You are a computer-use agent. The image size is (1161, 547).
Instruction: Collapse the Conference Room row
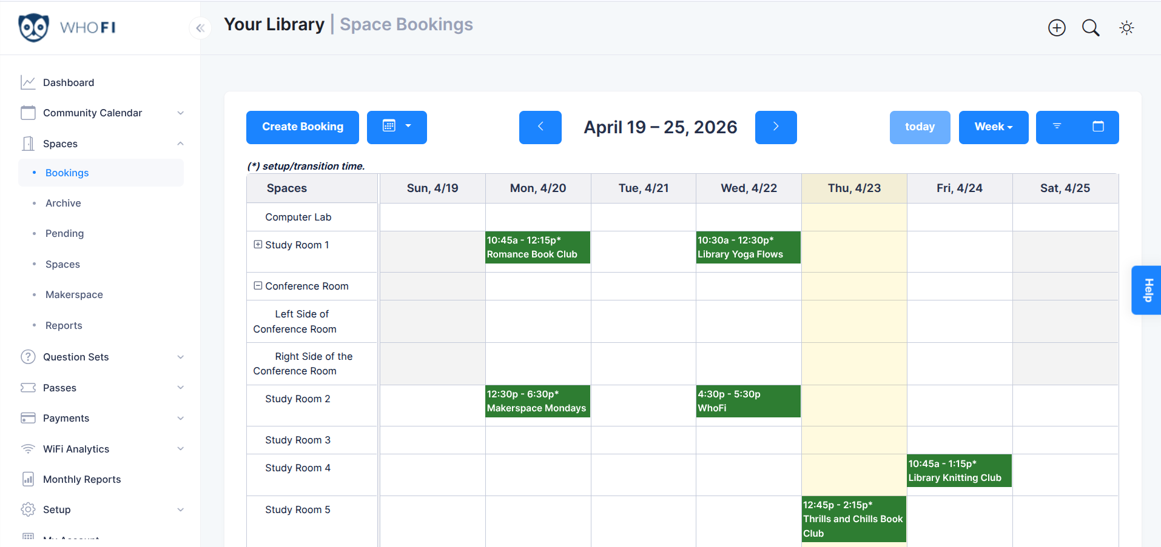(x=258, y=286)
